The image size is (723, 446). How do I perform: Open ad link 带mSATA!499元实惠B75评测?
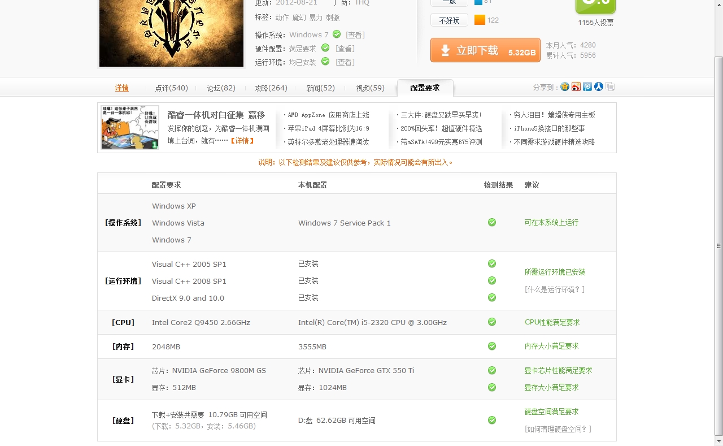click(x=441, y=142)
